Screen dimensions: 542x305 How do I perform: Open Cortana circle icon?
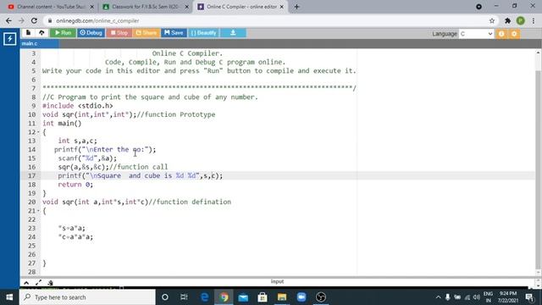pyautogui.click(x=165, y=297)
